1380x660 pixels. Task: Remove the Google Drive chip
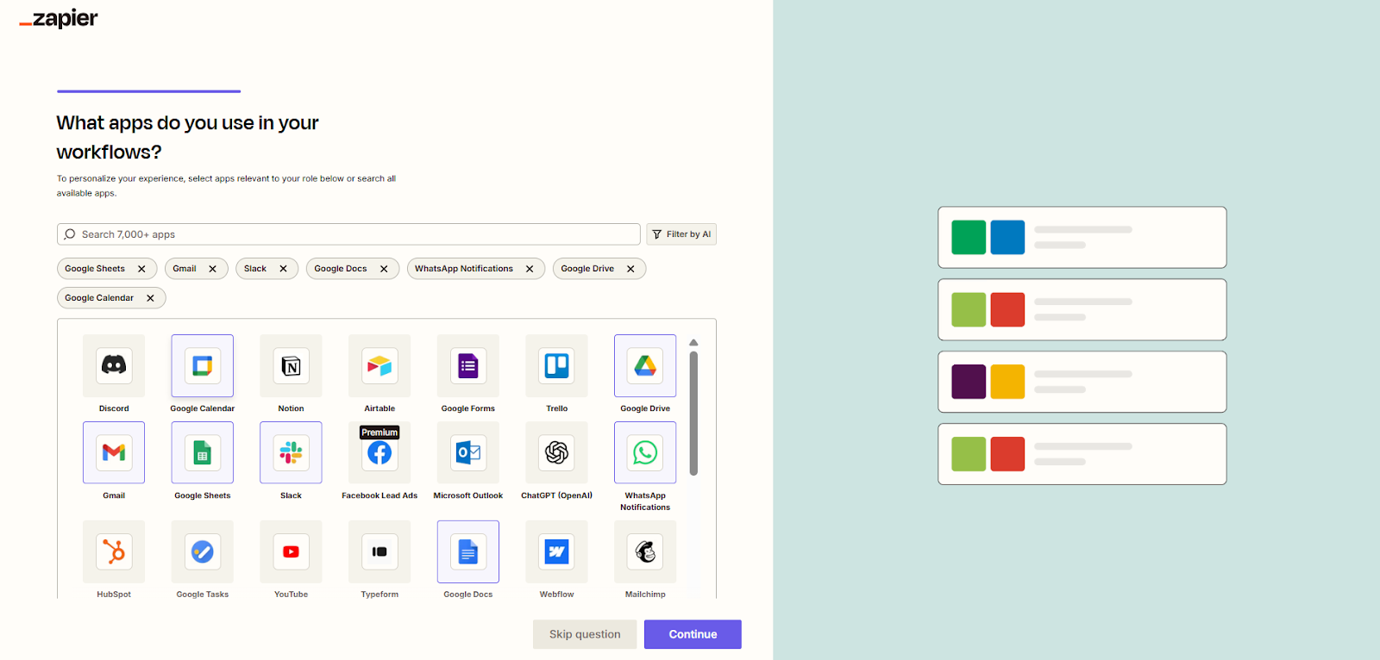click(630, 269)
